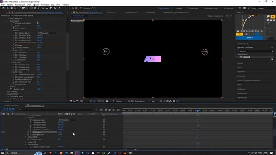This screenshot has width=276, height=155.
Task: Toggle Enable Multi-Object checkbox
Action: point(38,23)
